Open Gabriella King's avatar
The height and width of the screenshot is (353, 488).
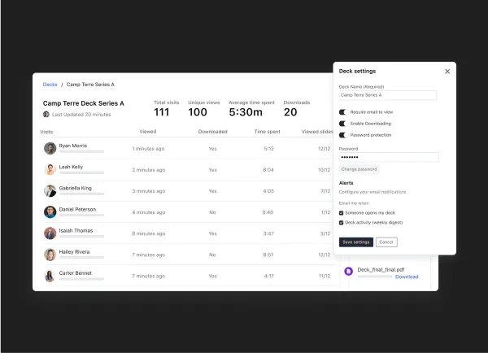(50, 191)
